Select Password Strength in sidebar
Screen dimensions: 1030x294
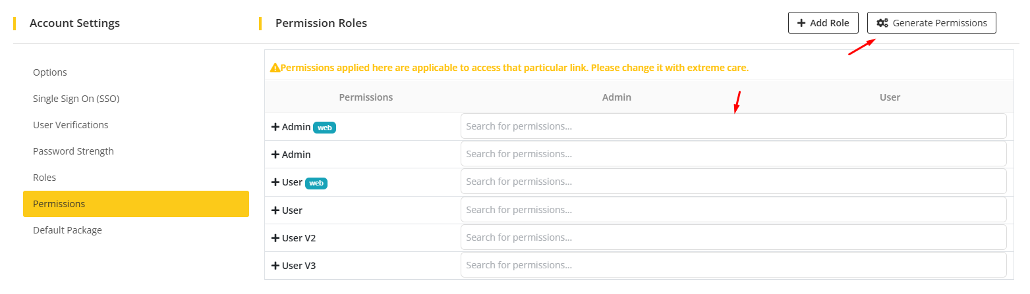coord(73,151)
